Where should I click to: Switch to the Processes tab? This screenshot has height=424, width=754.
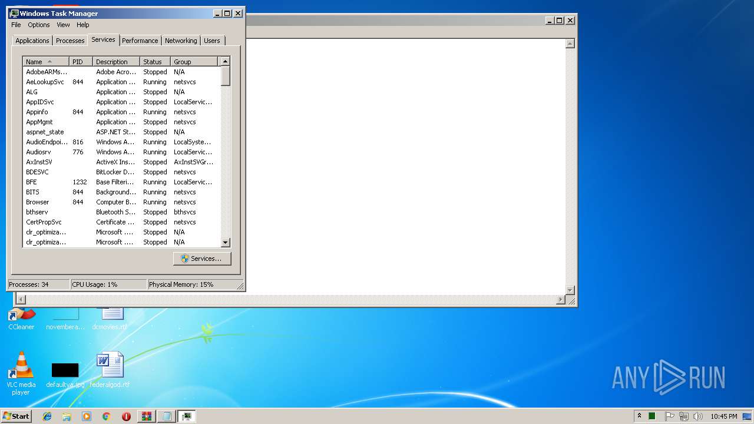point(70,41)
